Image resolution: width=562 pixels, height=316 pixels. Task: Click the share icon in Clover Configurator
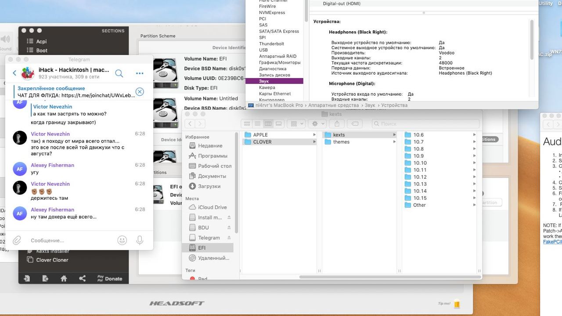point(82,278)
